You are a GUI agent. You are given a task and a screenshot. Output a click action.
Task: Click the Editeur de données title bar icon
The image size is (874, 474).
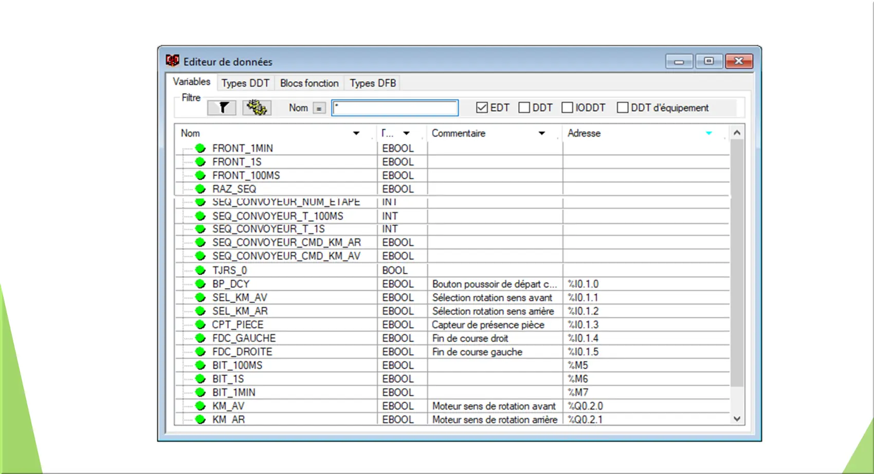click(x=173, y=61)
